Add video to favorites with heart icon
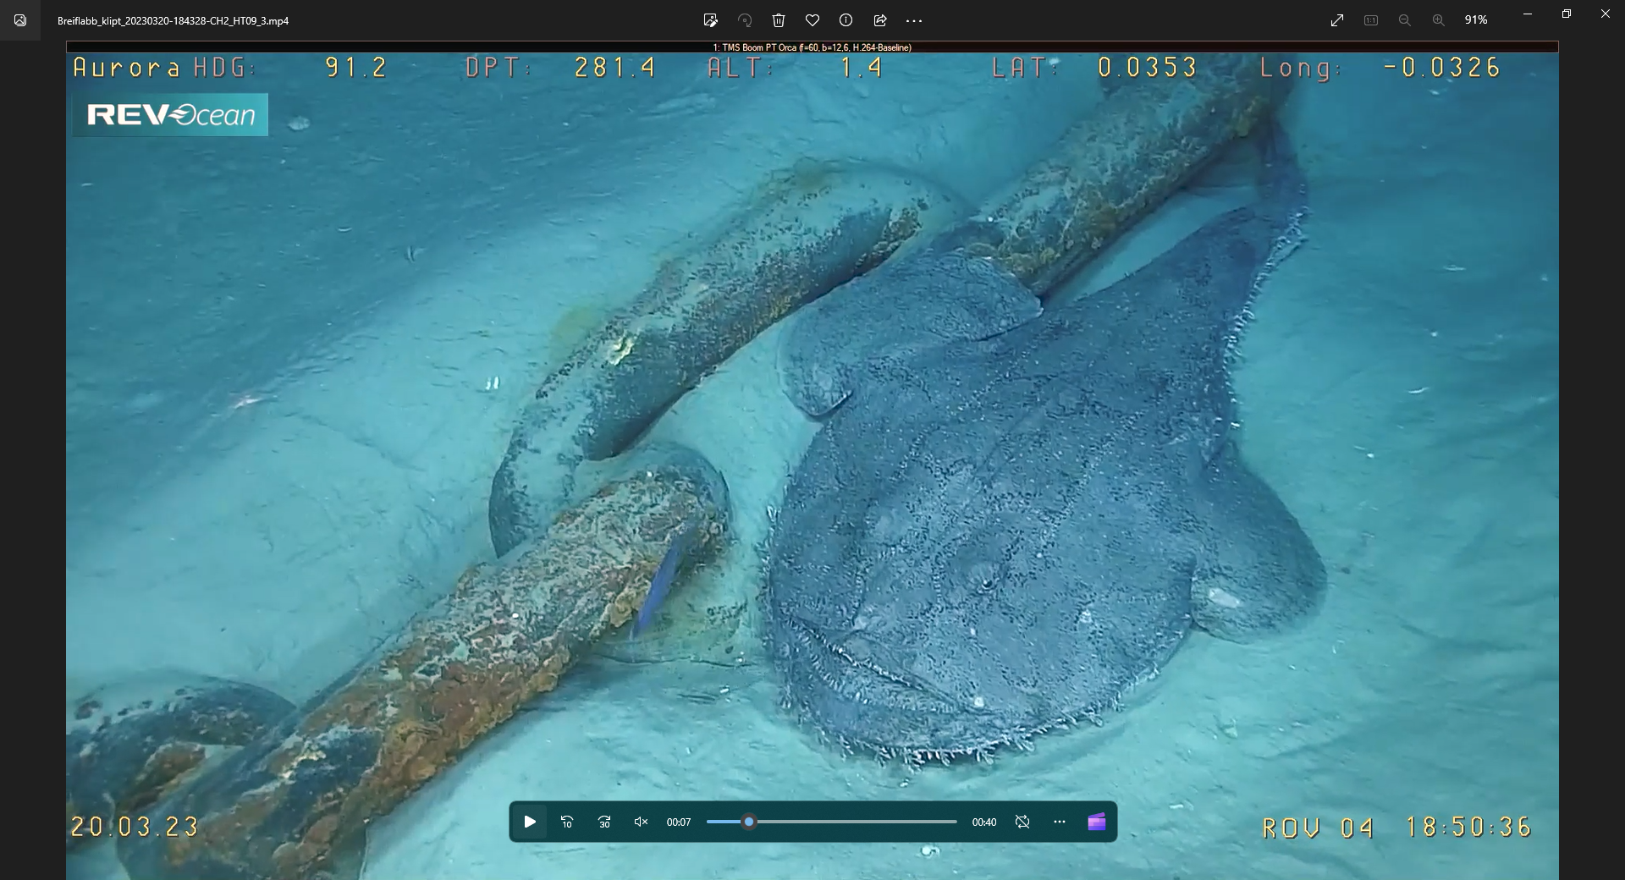 (x=812, y=20)
